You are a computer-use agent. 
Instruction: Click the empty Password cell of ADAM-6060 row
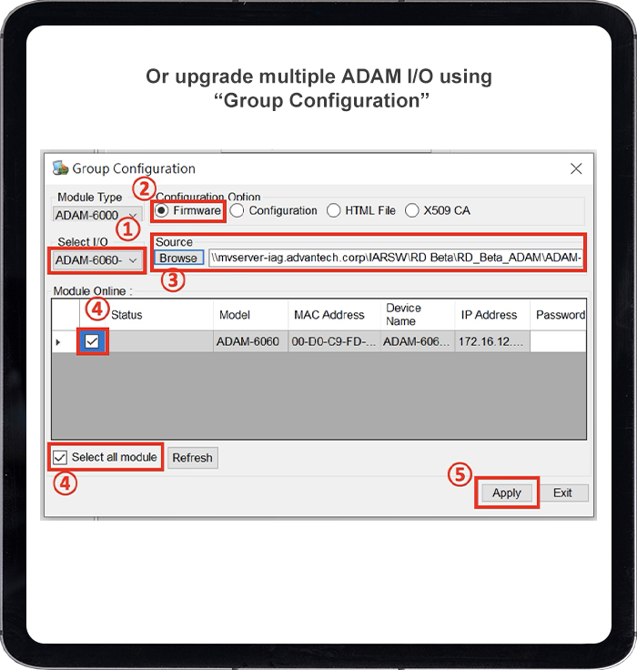click(558, 341)
